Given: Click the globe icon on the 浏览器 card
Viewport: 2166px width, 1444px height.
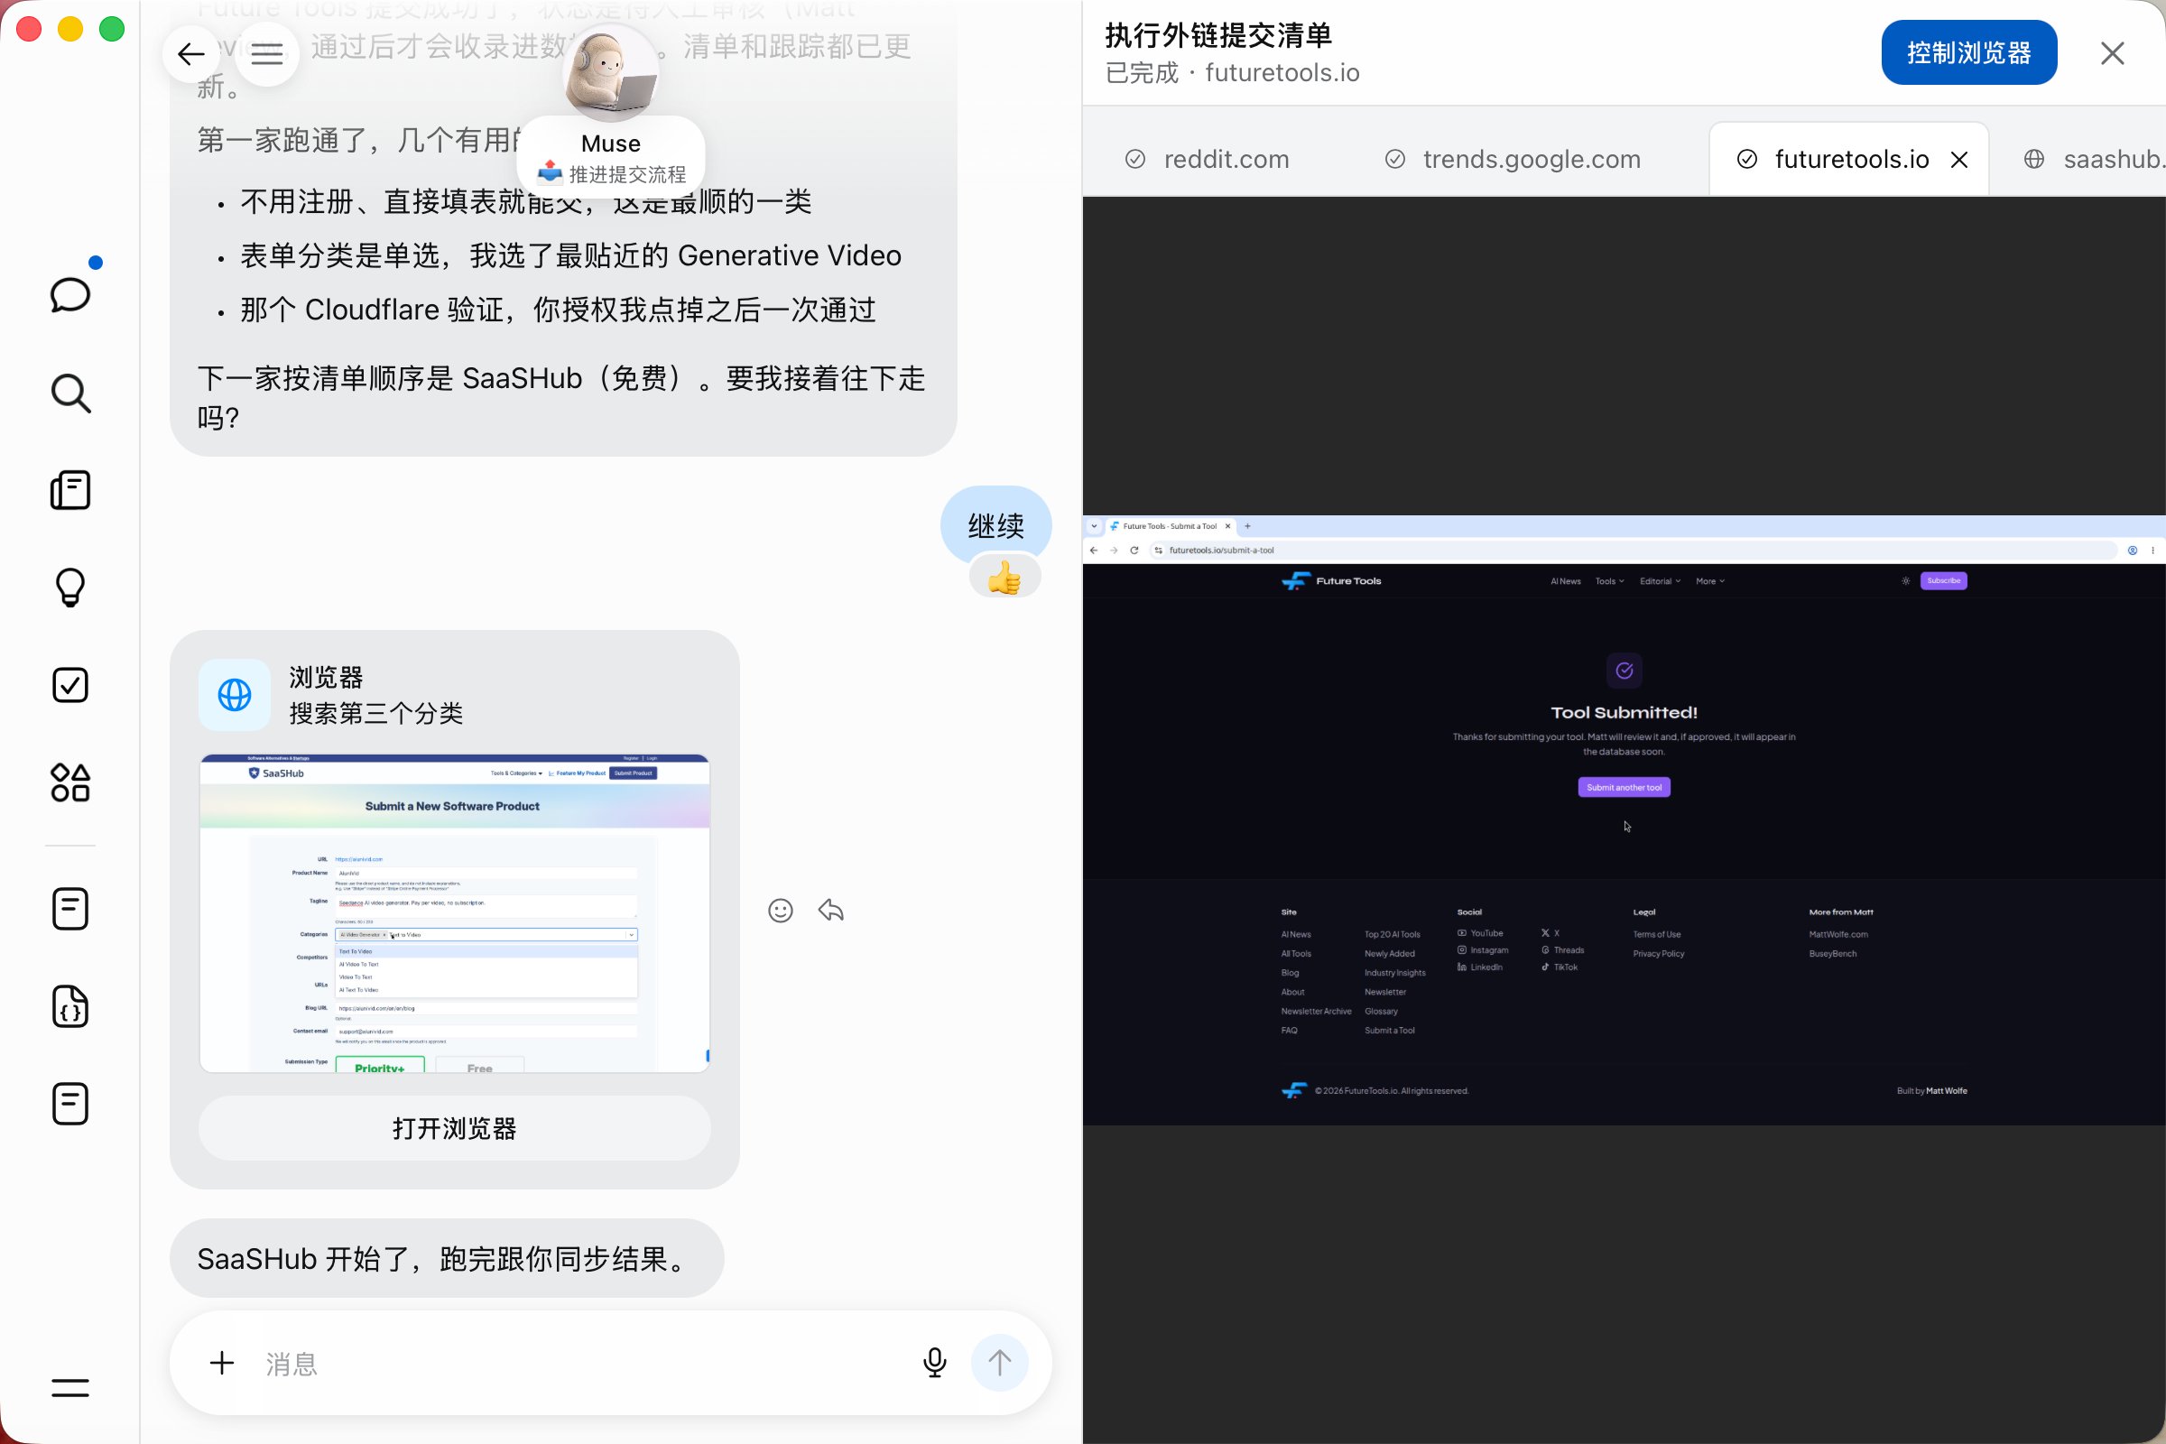Looking at the screenshot, I should pyautogui.click(x=234, y=694).
